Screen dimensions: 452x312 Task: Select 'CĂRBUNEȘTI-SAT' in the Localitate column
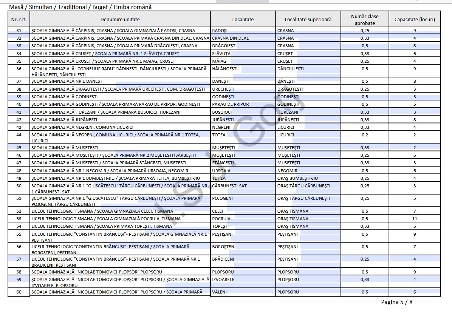coord(229,186)
